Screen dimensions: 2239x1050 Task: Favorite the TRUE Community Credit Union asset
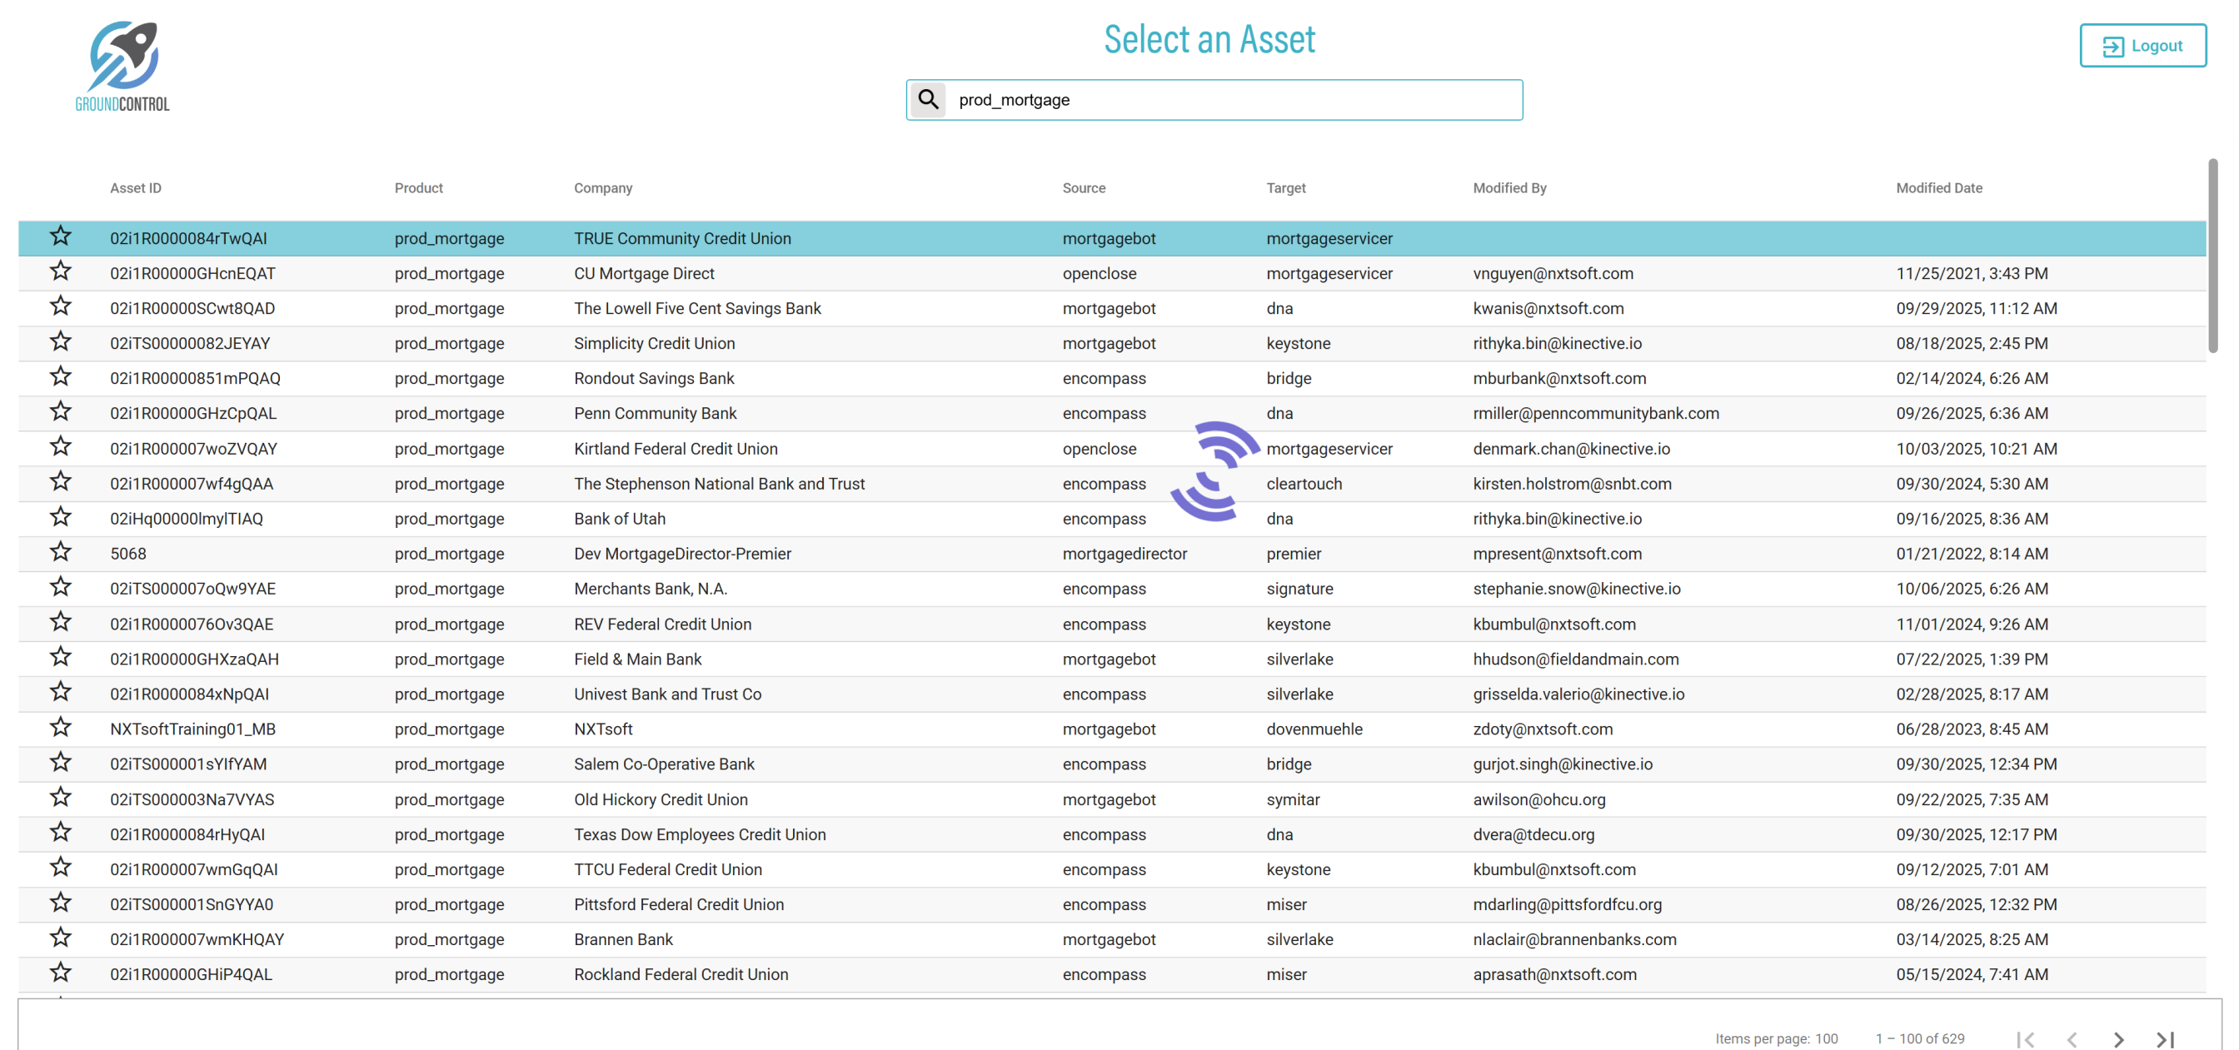(x=60, y=236)
